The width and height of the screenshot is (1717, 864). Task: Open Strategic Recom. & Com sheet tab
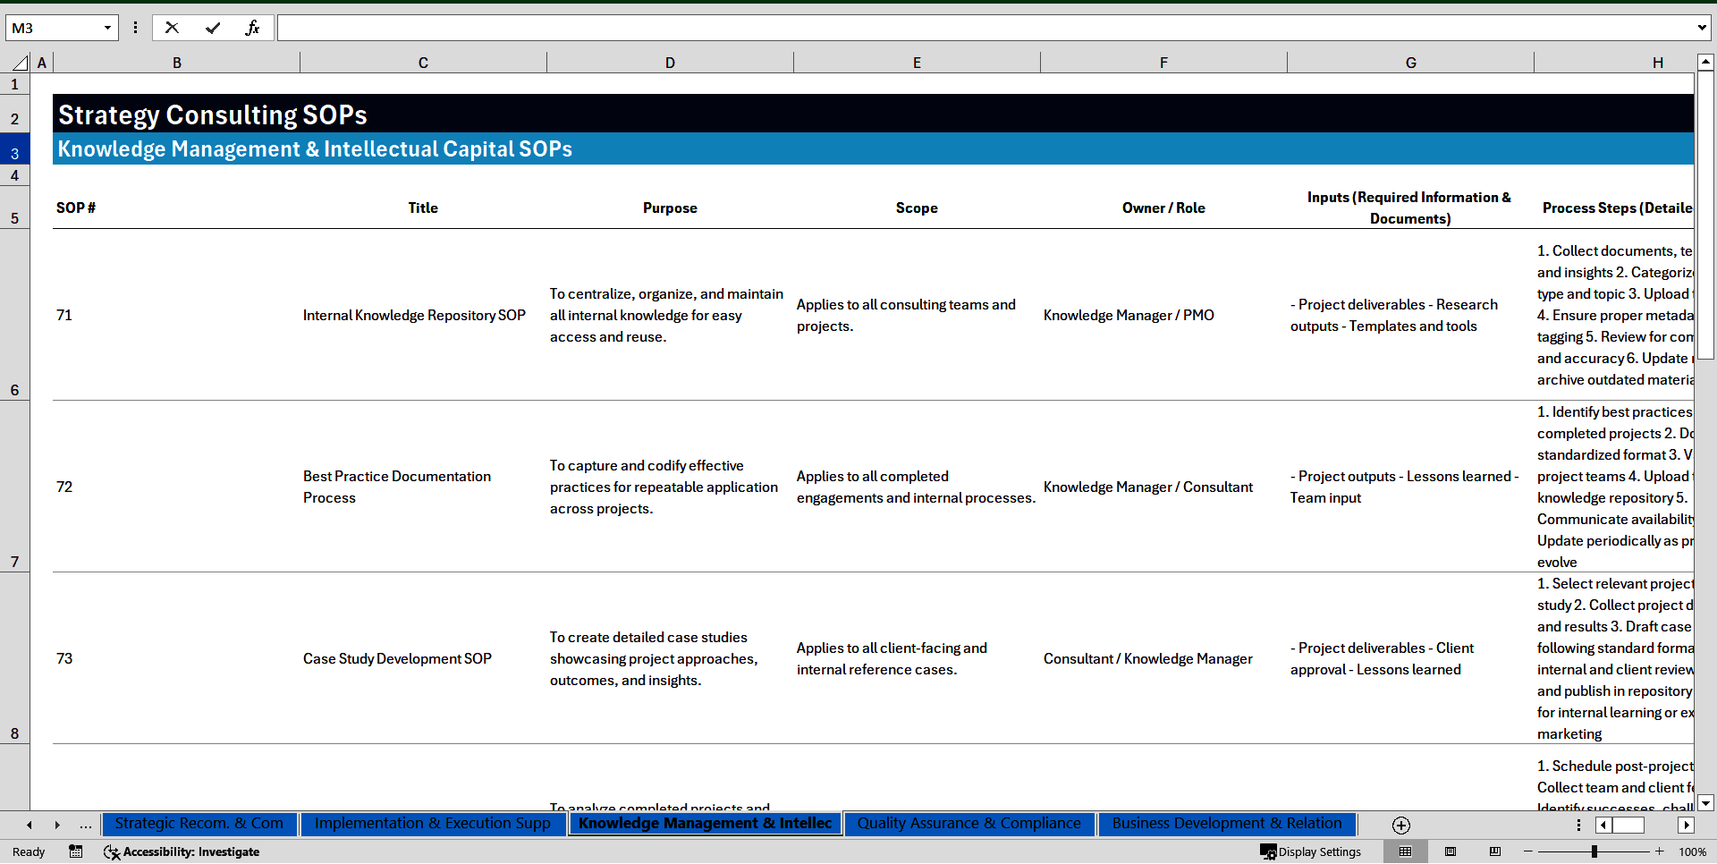click(x=199, y=824)
